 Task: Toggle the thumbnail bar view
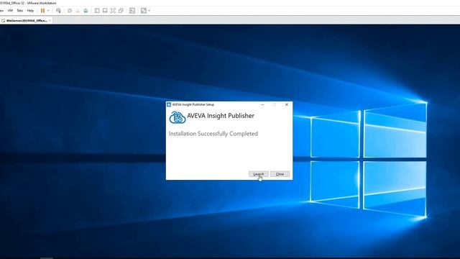tap(105, 11)
